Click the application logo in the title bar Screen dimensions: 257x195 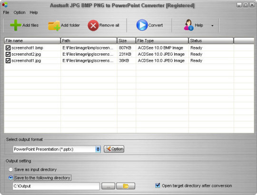(5, 5)
